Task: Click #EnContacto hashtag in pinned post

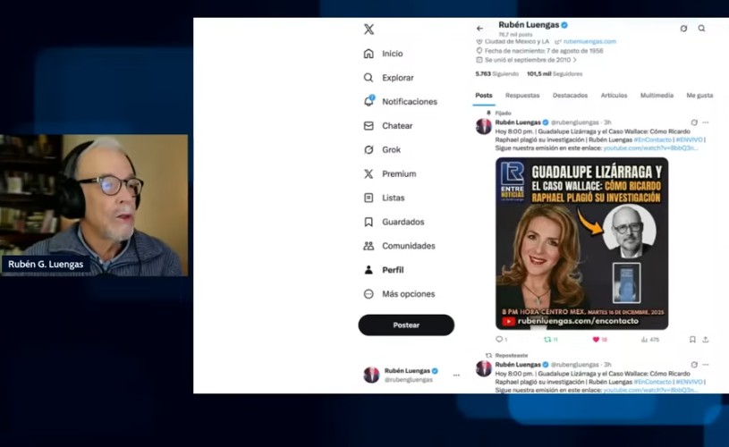Action: (x=653, y=139)
